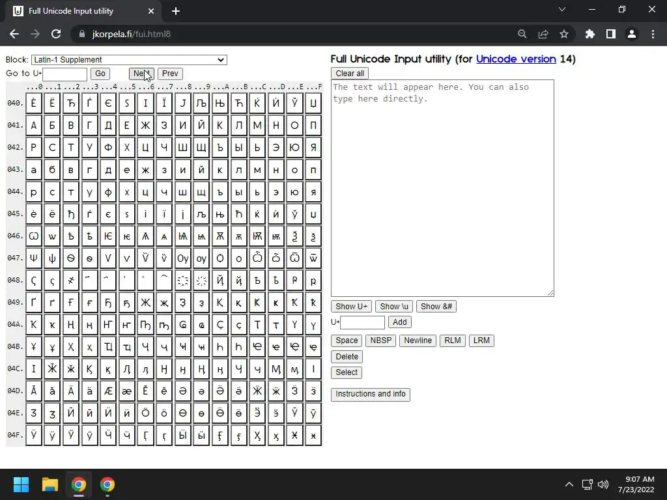Click the share page icon

pyautogui.click(x=543, y=34)
